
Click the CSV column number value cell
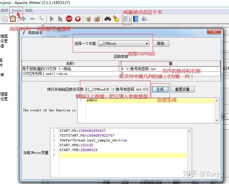[170, 74]
